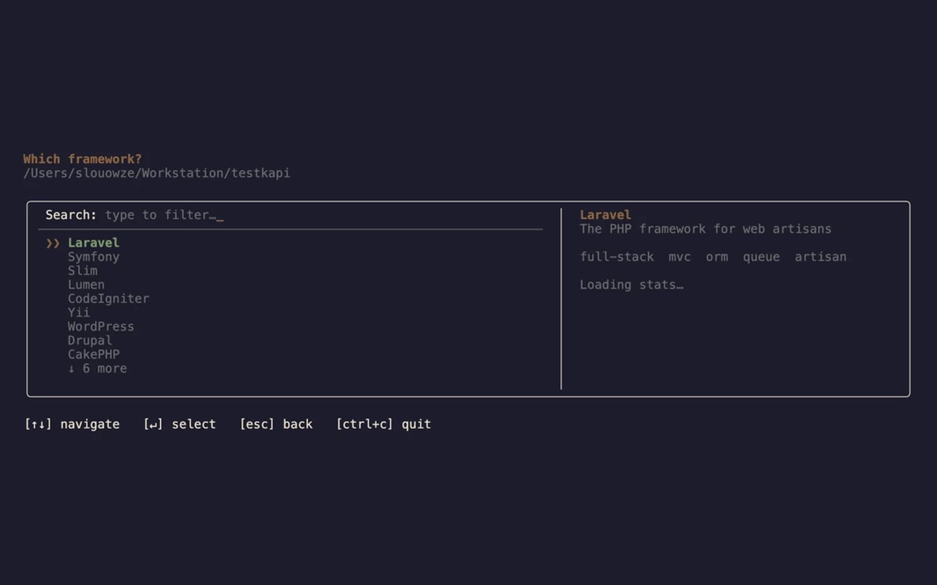Viewport: 937px width, 585px height.
Task: Select the Laravel framework entry
Action: (93, 243)
